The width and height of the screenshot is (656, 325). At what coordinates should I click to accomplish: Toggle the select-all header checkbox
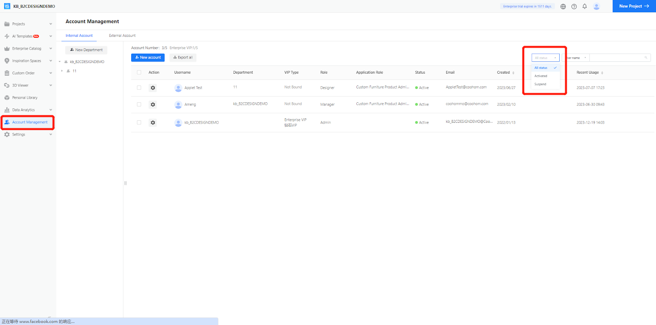[x=139, y=72]
